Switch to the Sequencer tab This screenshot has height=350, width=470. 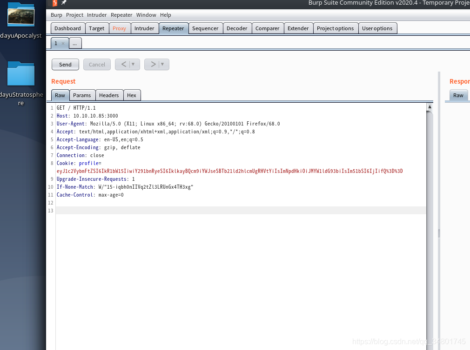click(x=205, y=28)
